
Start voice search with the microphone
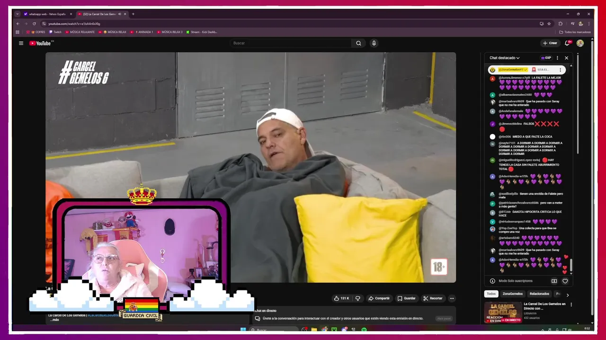tap(374, 43)
